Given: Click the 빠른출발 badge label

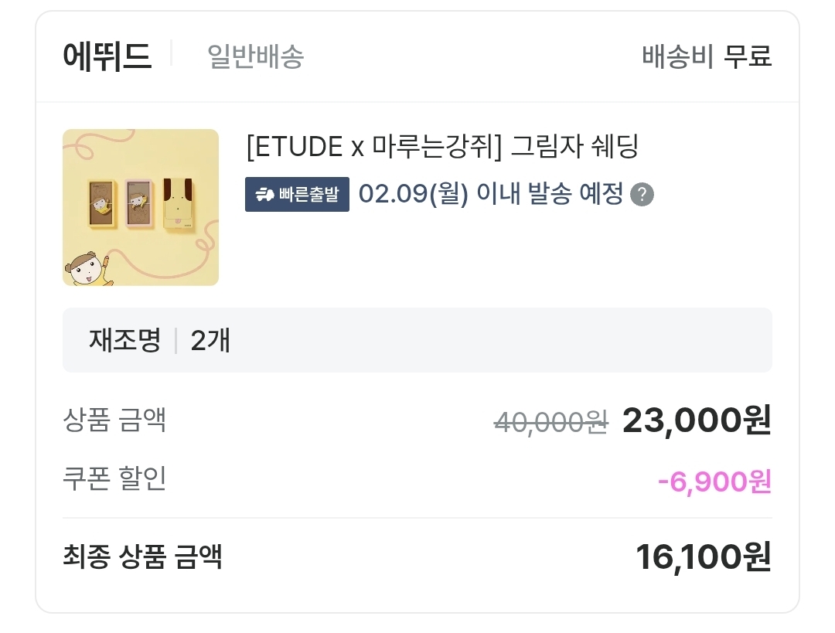Looking at the screenshot, I should pos(308,195).
